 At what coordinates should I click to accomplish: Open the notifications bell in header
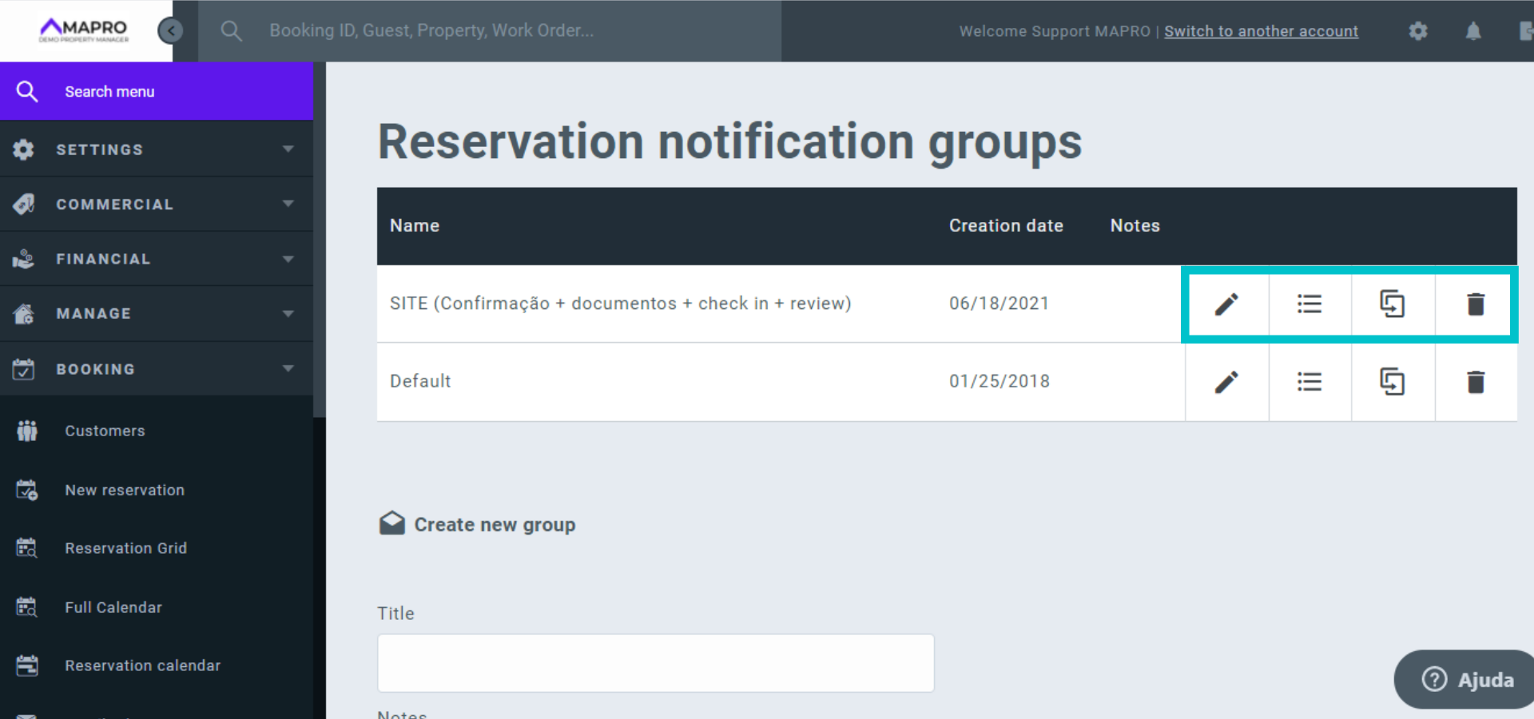pos(1473,31)
